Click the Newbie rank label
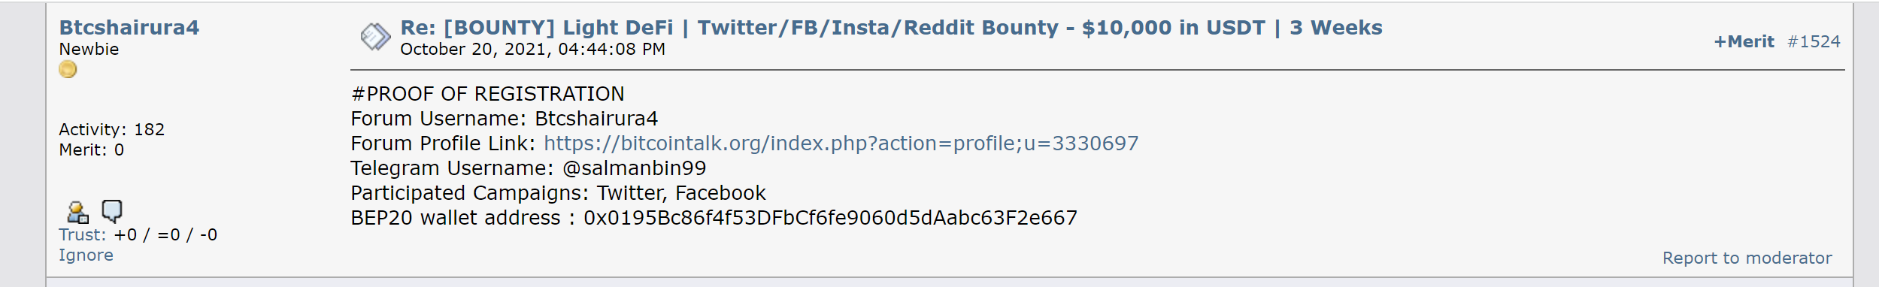The height and width of the screenshot is (287, 1879). [89, 49]
